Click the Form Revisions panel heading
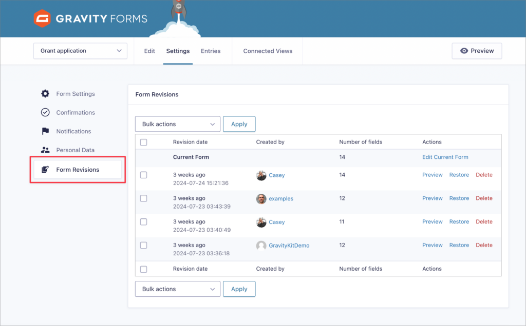 point(157,94)
